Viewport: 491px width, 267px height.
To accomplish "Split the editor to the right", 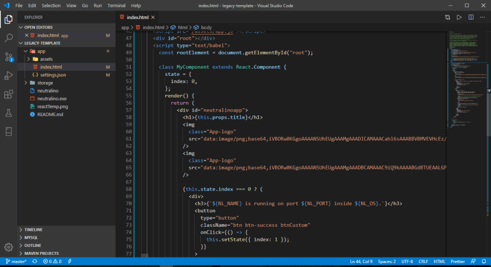I will pos(471,17).
